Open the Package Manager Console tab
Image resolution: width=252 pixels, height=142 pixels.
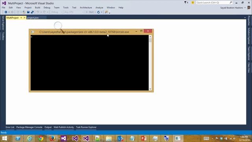point(29,127)
